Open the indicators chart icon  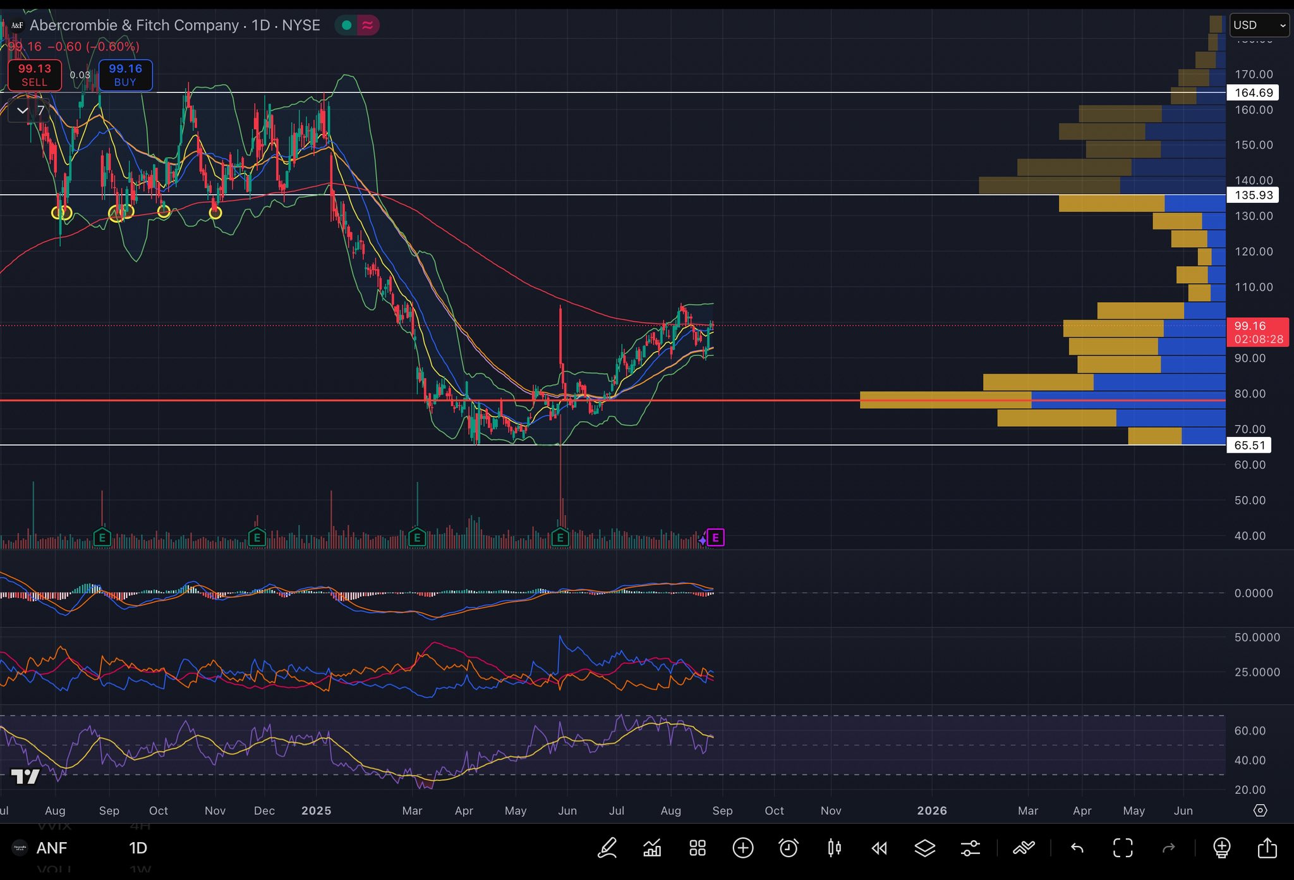tap(652, 848)
